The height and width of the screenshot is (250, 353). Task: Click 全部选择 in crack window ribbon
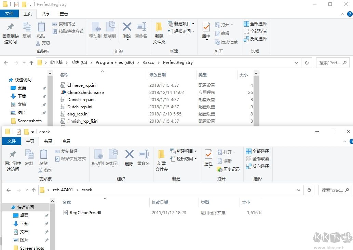click(x=258, y=151)
